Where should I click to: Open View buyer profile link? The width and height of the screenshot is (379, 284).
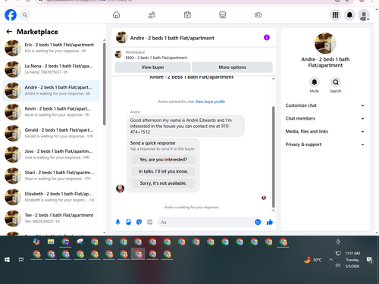point(210,101)
